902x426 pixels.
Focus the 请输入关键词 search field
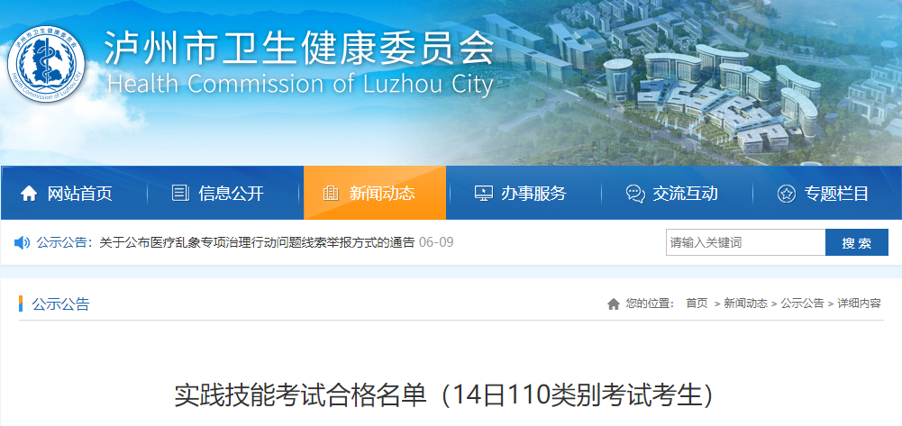point(745,242)
